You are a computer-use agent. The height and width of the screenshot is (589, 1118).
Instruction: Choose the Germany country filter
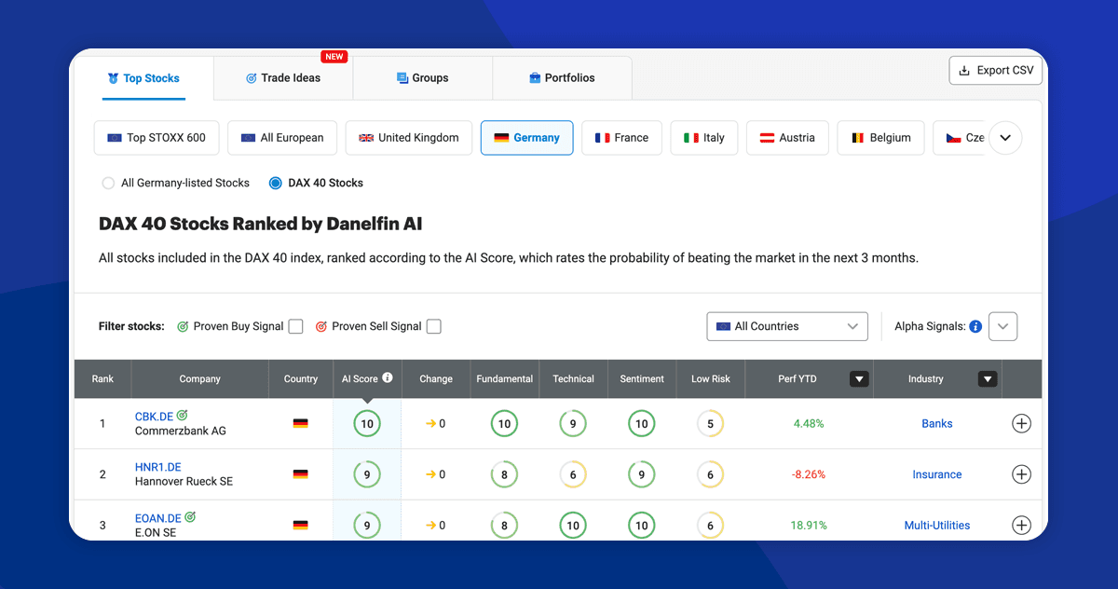point(527,138)
